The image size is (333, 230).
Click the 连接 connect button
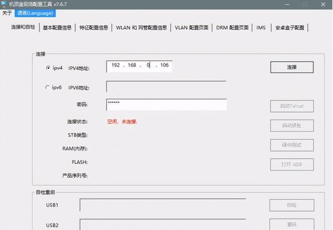(x=292, y=67)
